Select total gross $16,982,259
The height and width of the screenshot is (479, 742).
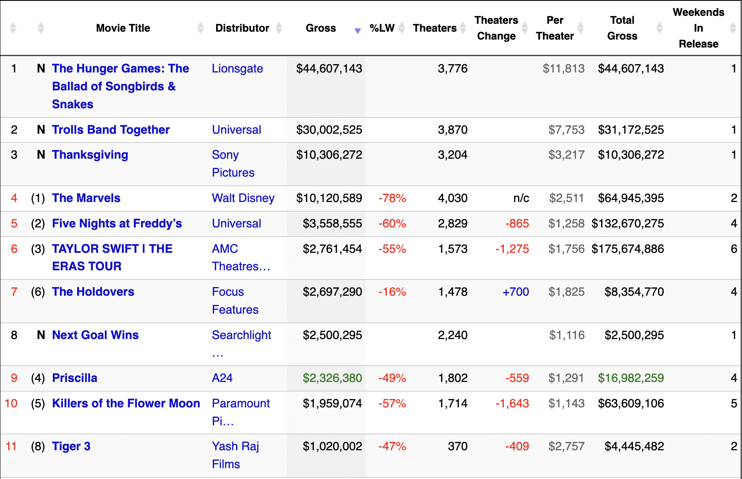point(631,378)
